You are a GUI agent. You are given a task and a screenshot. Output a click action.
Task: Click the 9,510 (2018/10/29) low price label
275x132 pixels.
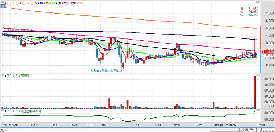(x=104, y=71)
